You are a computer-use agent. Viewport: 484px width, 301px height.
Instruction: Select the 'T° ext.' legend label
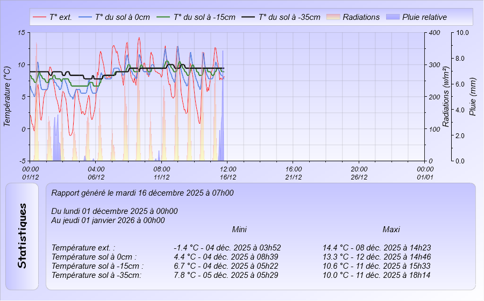[x=60, y=17]
